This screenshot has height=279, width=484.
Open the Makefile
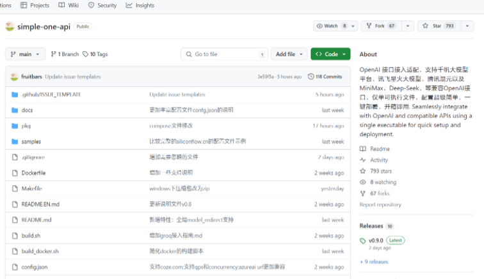pos(32,188)
